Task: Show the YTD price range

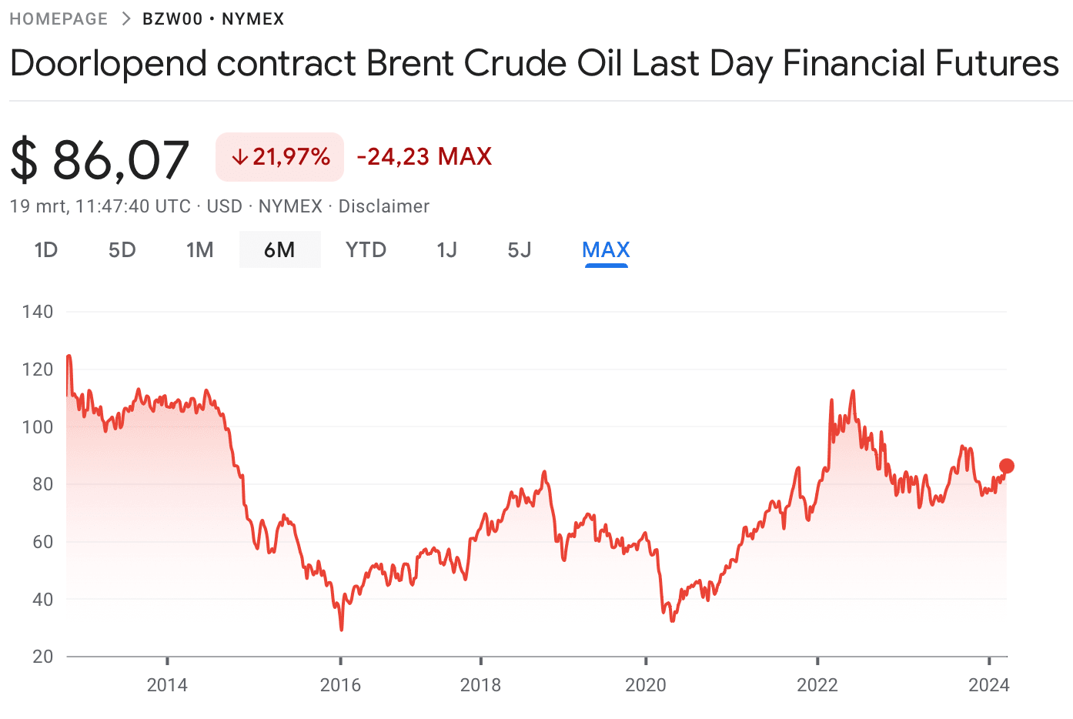Action: click(x=366, y=250)
